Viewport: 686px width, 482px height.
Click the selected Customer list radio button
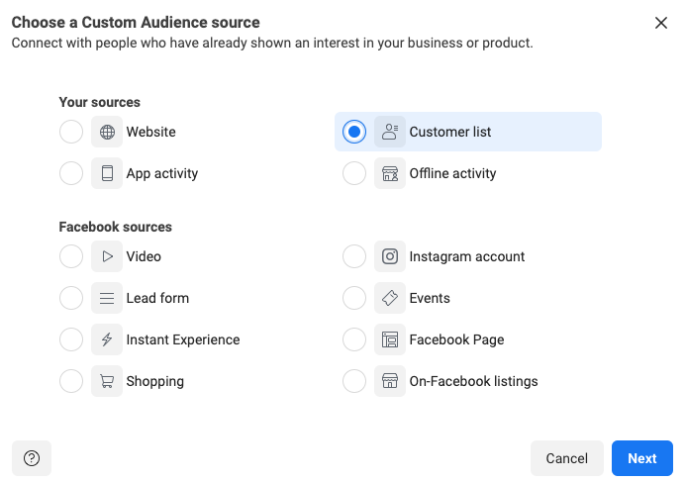354,132
